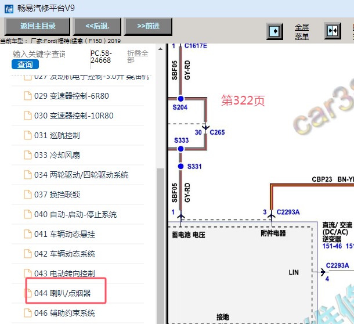
Task: Open the 全屏菜单 fullscreen menu
Action: [302, 31]
